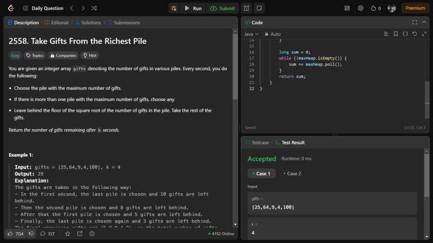Click the description panel scrollbar
Image resolution: width=433 pixels, height=243 pixels.
coord(235,66)
